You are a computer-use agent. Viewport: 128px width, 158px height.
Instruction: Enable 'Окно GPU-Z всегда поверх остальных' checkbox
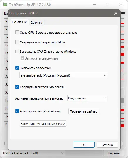(x=17, y=33)
